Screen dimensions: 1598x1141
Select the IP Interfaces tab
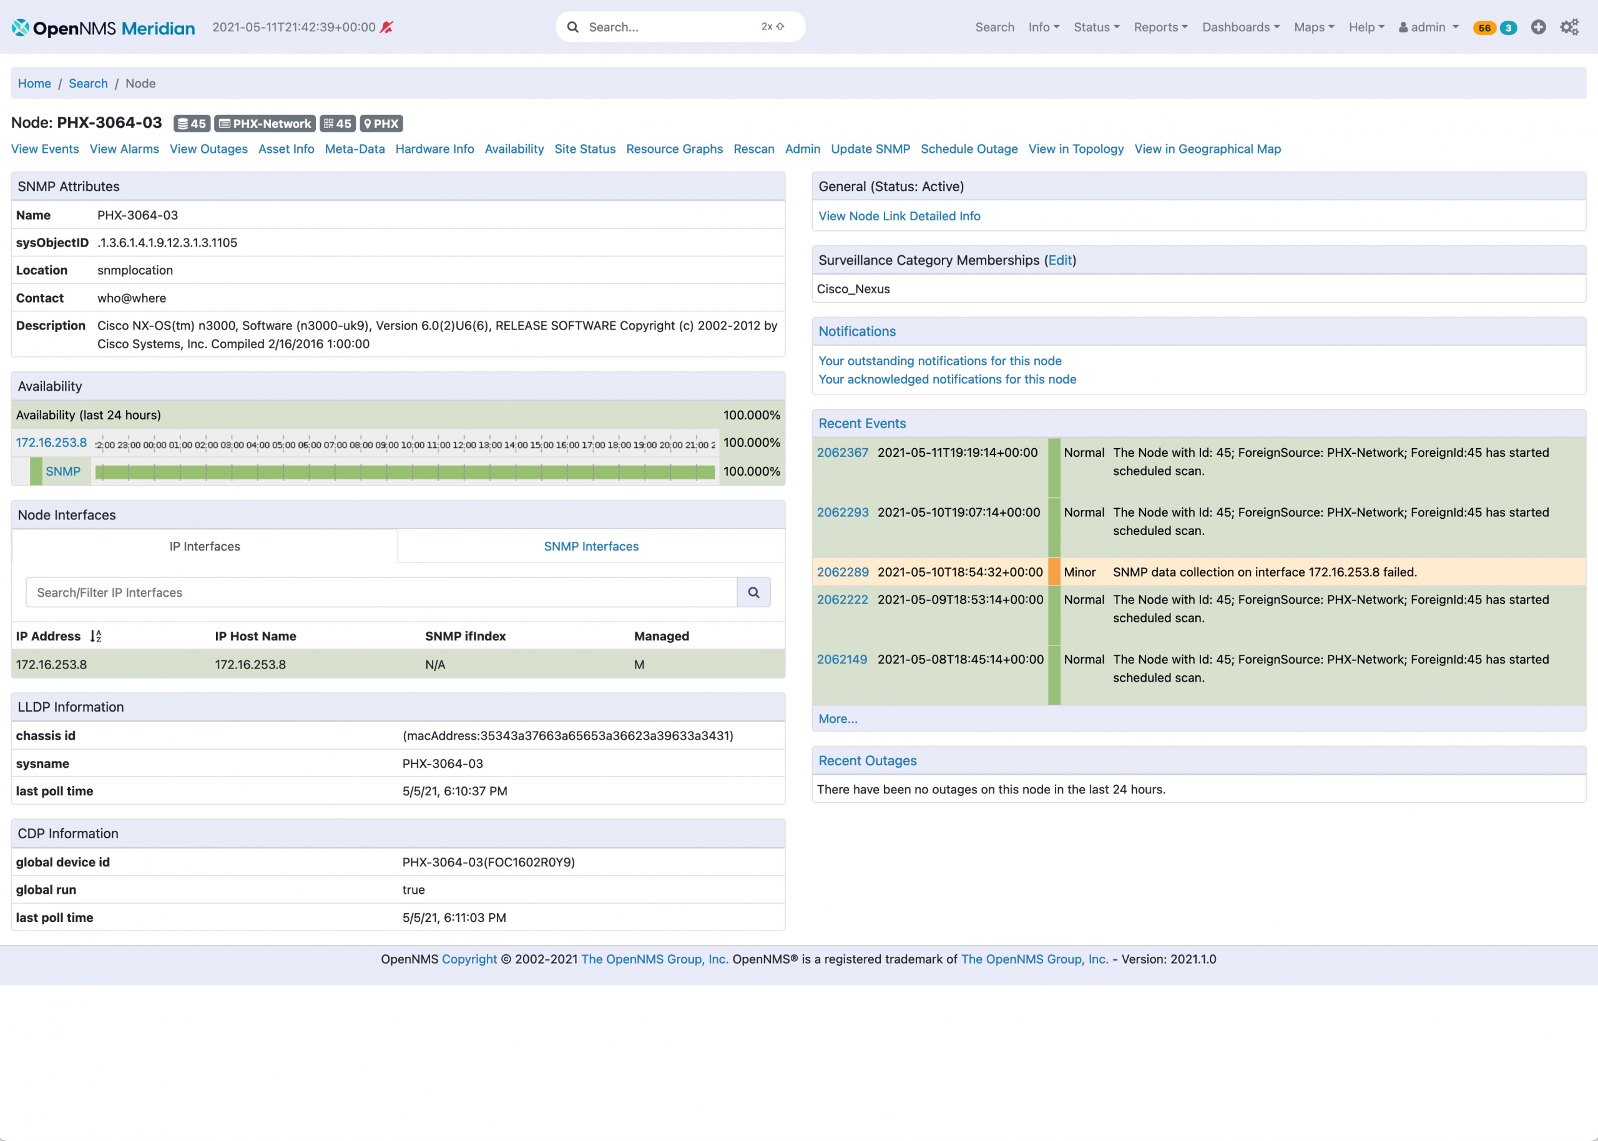coord(204,547)
